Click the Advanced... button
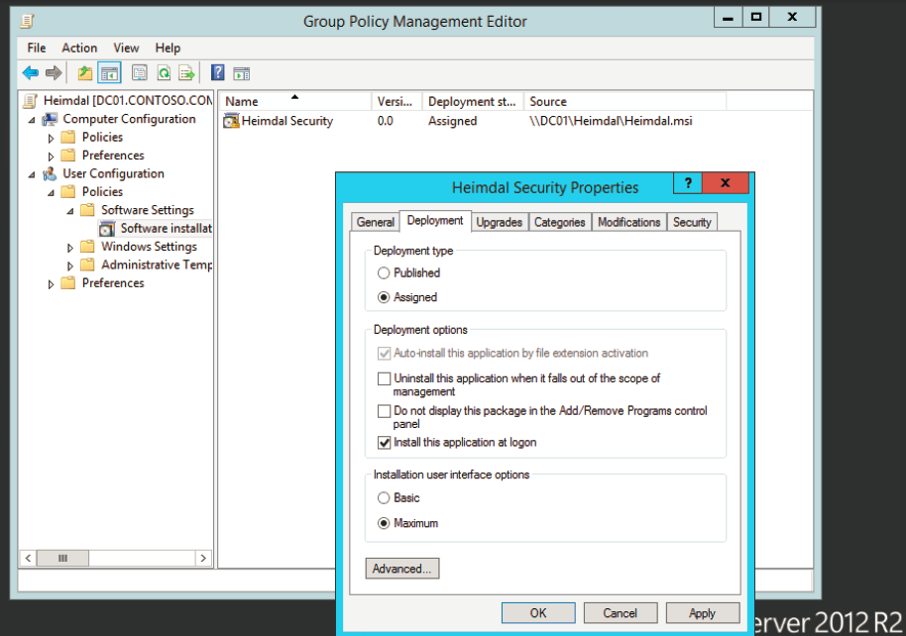 [x=402, y=569]
